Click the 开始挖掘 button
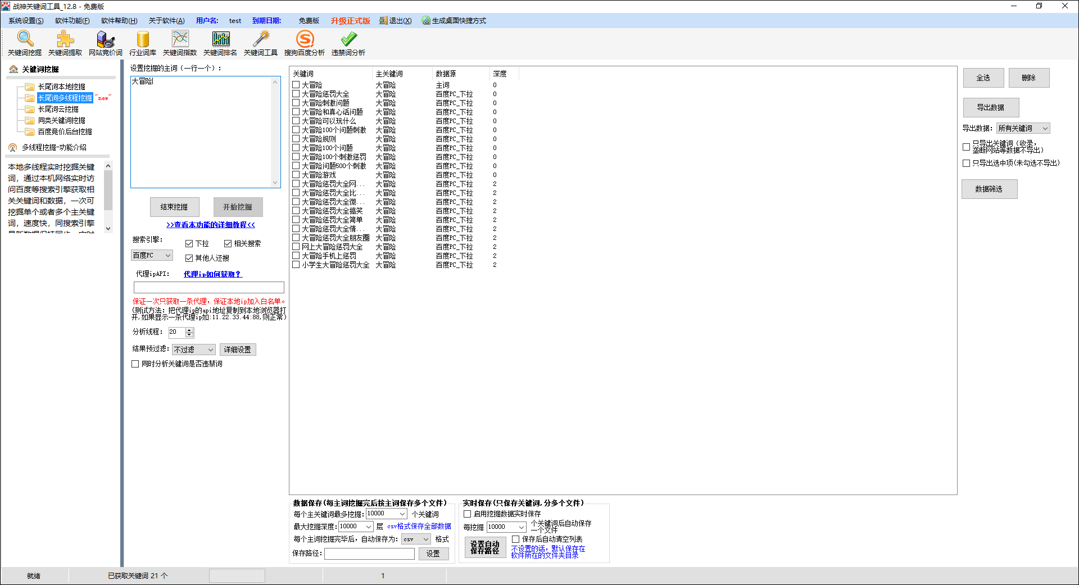This screenshot has height=585, width=1079. coord(238,207)
